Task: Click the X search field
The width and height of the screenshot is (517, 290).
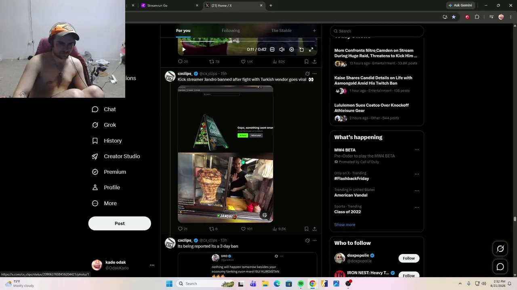Action: click(377, 31)
